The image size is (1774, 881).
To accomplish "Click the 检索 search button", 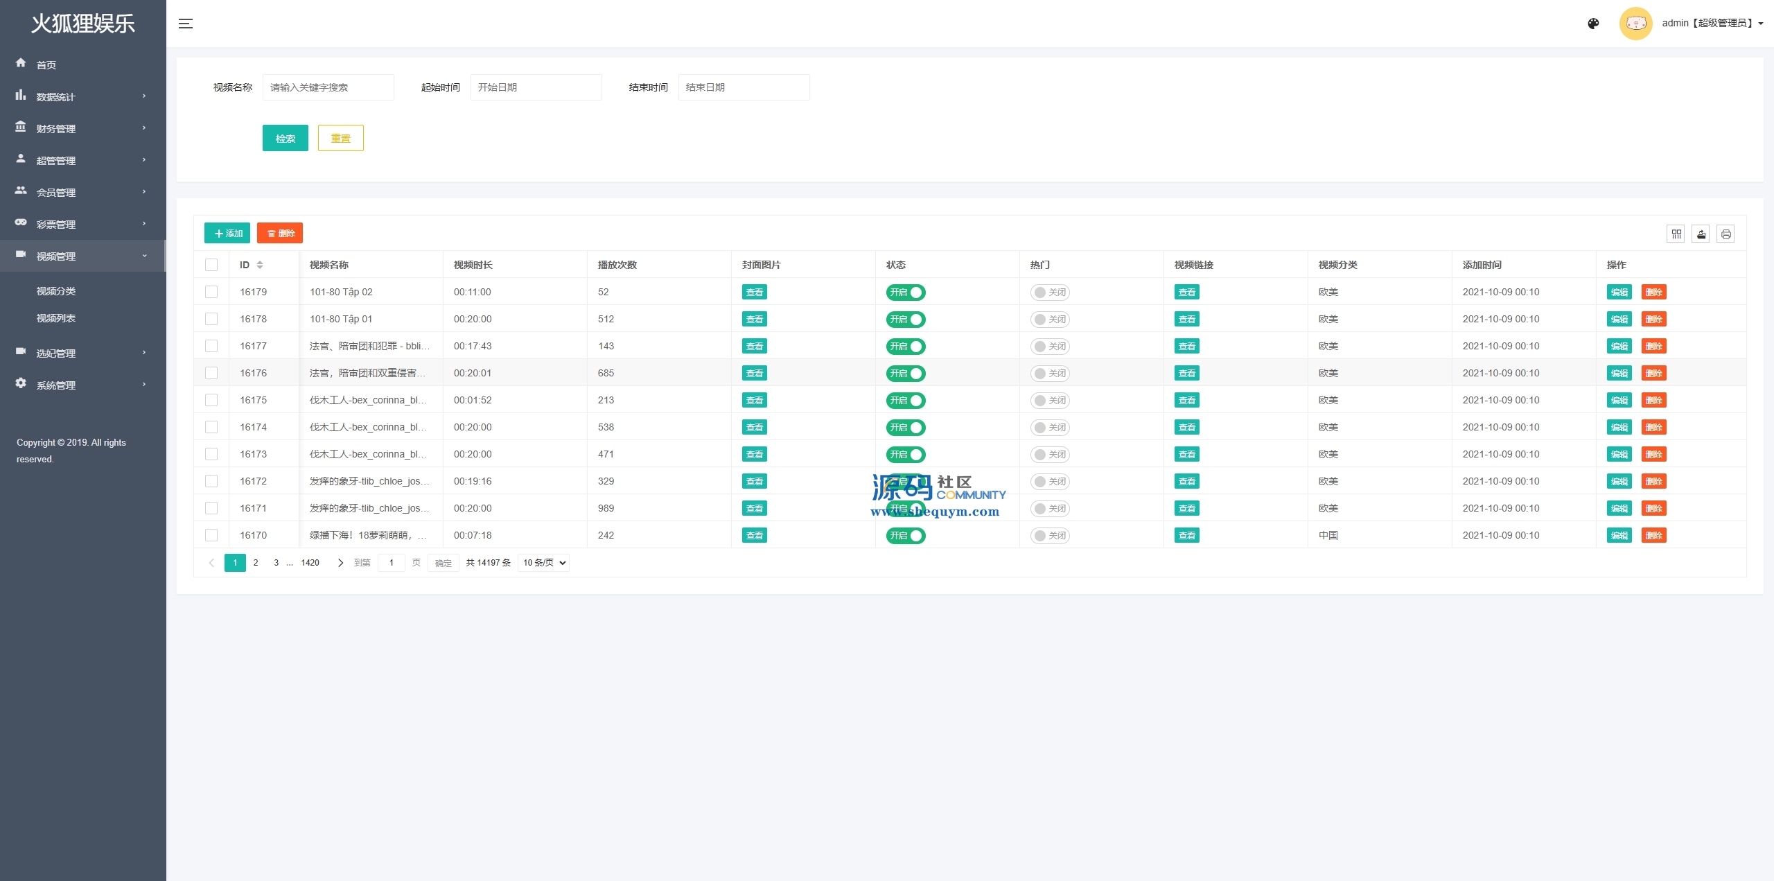I will pos(285,138).
